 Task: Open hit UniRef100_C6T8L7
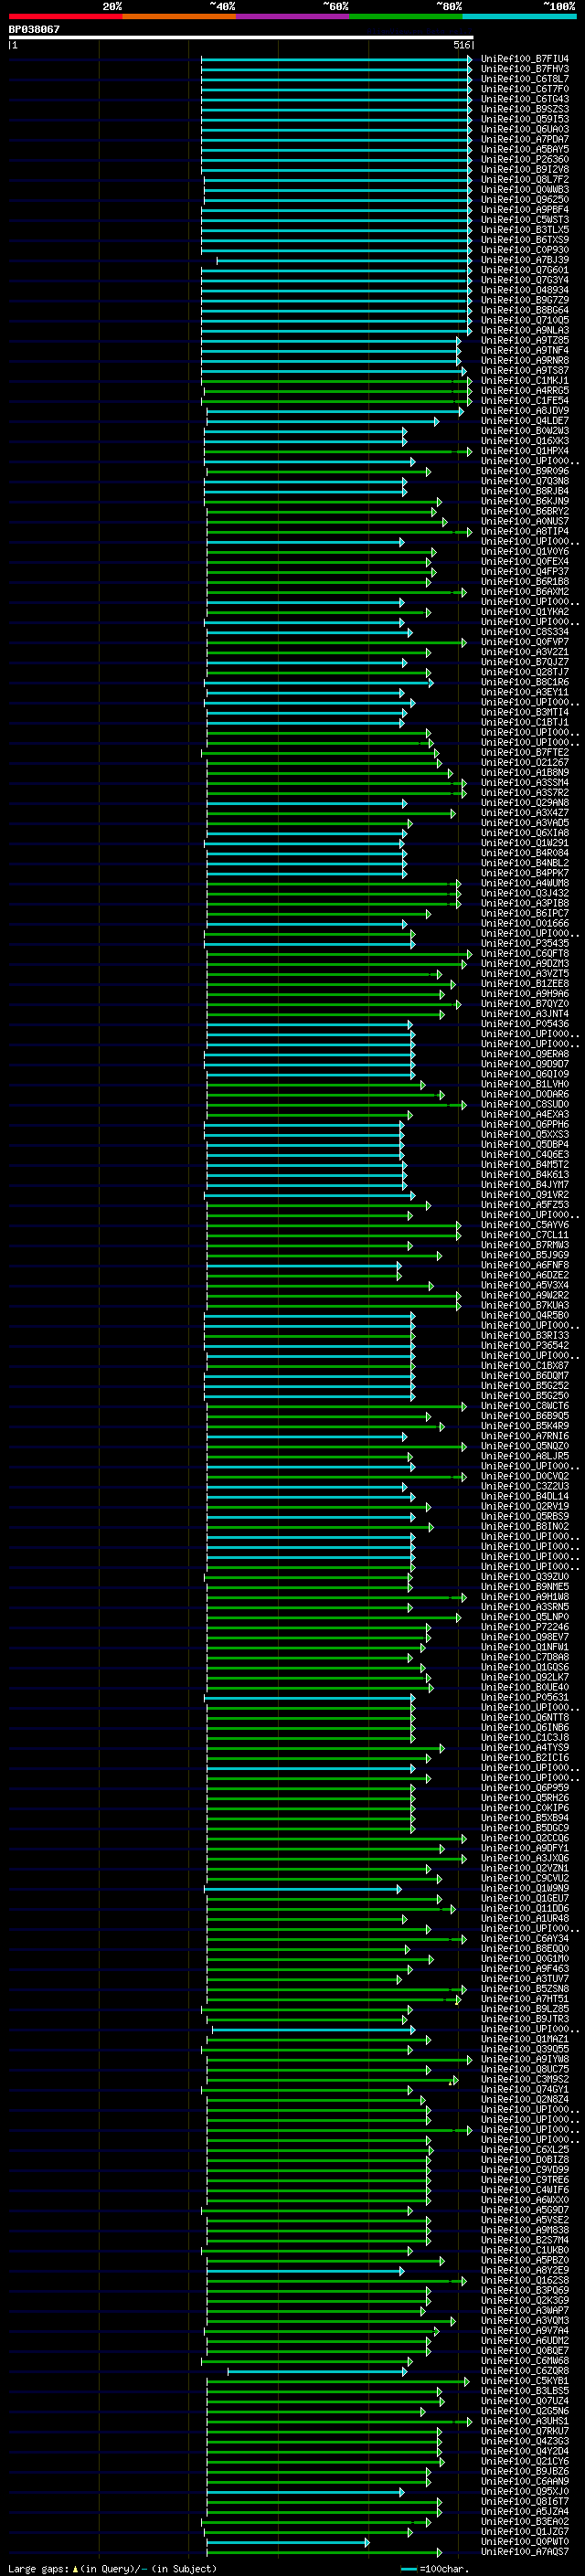[x=525, y=79]
